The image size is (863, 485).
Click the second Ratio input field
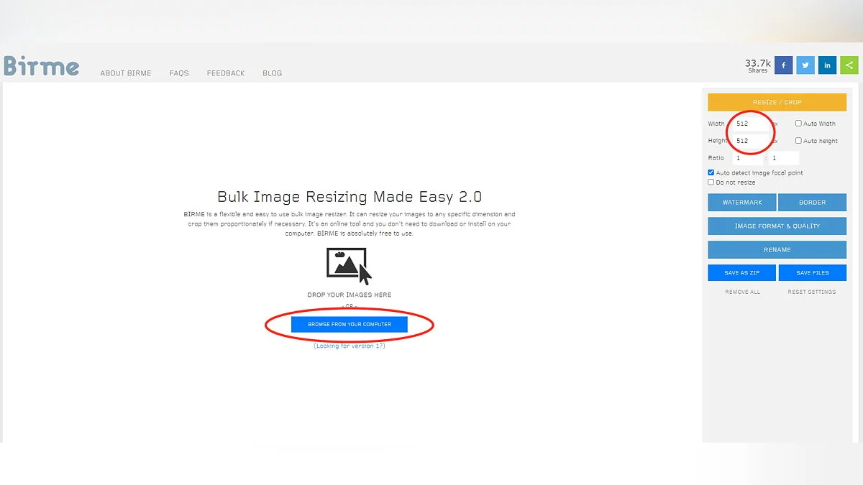[784, 158]
